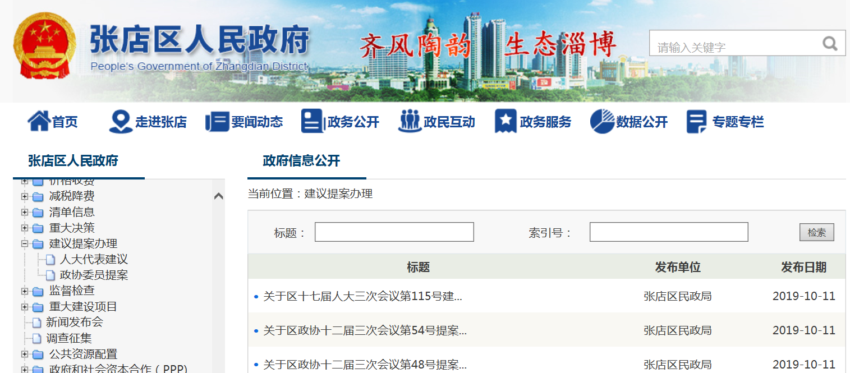Select 政协委员提案 tree item
Viewport: 850px width, 373px height.
point(94,275)
